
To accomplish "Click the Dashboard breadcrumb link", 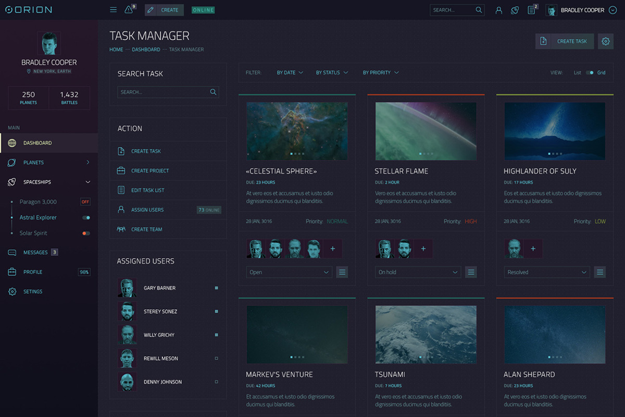I will (x=146, y=50).
